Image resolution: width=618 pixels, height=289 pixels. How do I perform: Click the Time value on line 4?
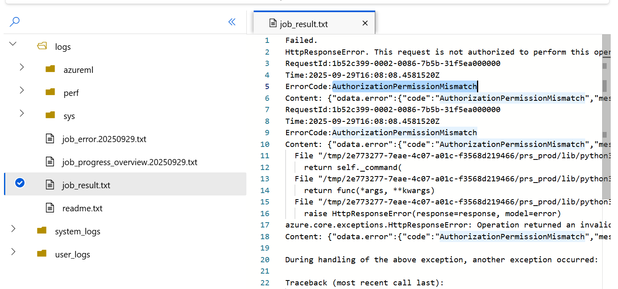tap(374, 75)
